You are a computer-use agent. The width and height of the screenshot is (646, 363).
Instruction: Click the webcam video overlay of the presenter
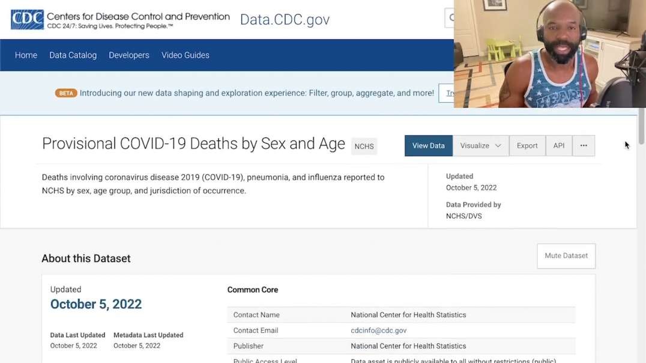click(549, 53)
